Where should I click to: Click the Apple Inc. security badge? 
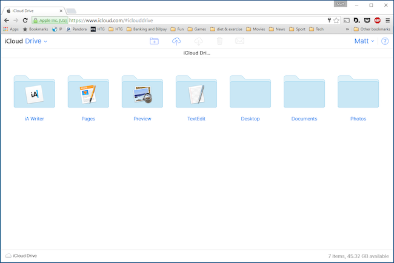pos(50,21)
